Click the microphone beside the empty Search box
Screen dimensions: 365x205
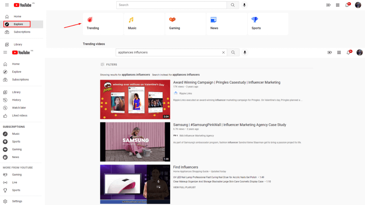coord(244,5)
